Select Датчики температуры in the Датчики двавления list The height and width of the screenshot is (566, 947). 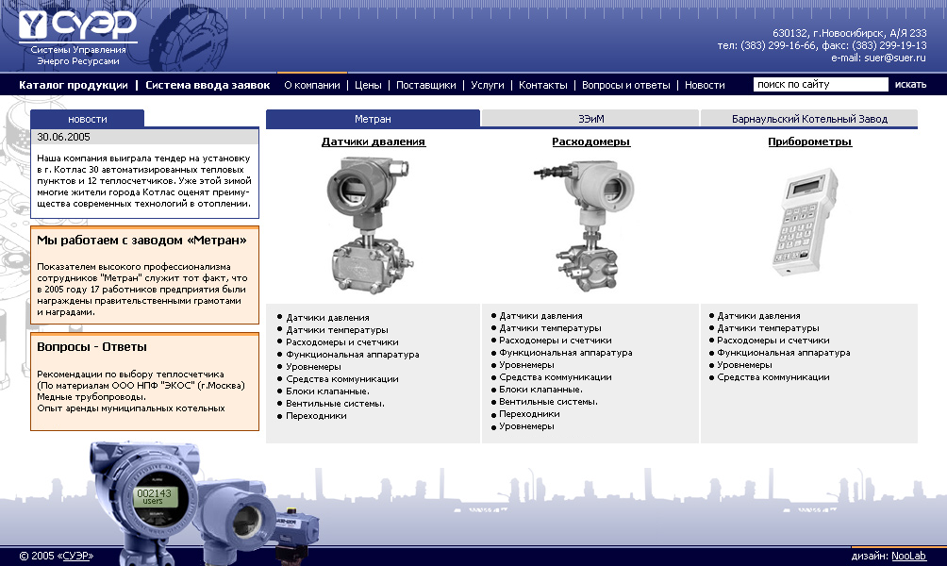click(x=337, y=330)
